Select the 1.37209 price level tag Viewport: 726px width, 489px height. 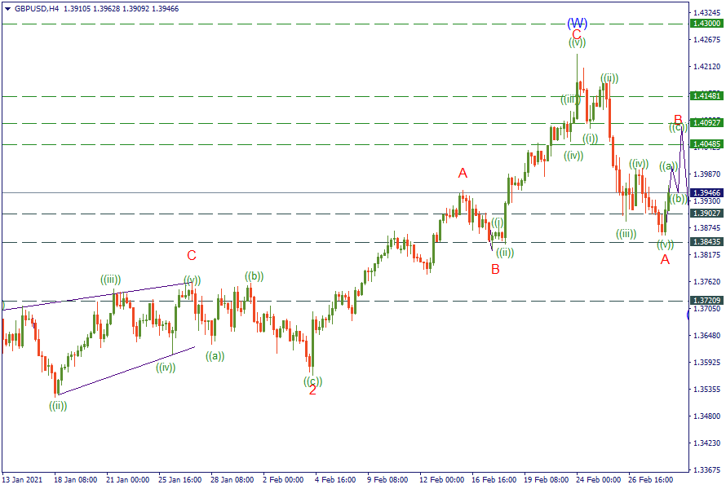[706, 301]
